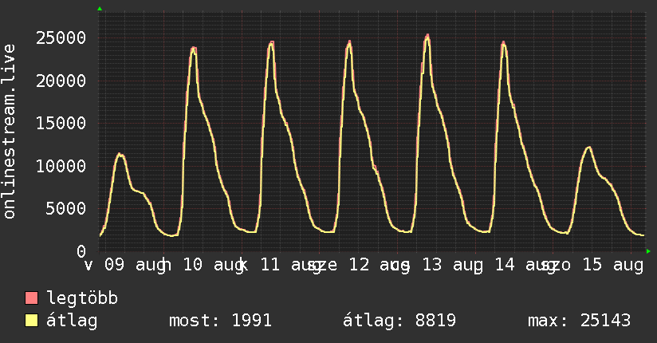Select the legtöbb legend label
Screen dimensions: 657x343
[82, 298]
